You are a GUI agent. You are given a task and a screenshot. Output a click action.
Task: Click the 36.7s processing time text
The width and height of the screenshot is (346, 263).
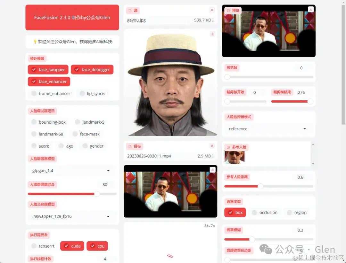[x=210, y=226]
